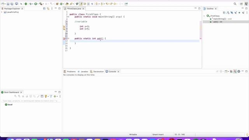Image resolution: width=249 pixels, height=140 pixels.
Task: Click the Save All toolbar icon
Action: [x=12, y=4]
